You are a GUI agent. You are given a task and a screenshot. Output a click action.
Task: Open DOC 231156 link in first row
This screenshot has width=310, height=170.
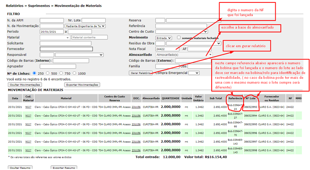pos(136,107)
